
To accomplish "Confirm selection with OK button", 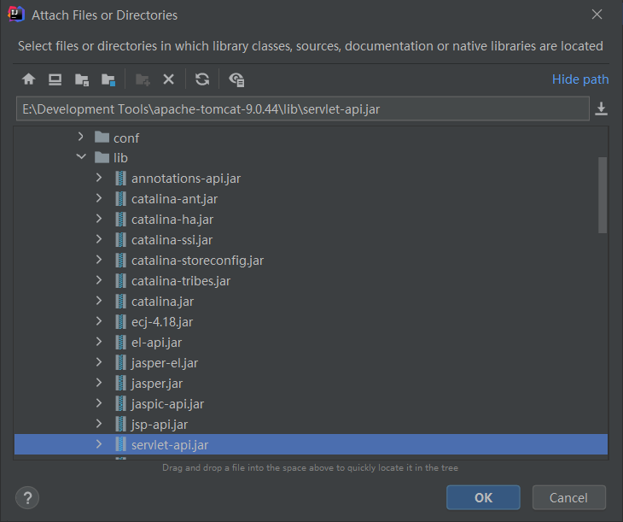I will click(x=483, y=497).
